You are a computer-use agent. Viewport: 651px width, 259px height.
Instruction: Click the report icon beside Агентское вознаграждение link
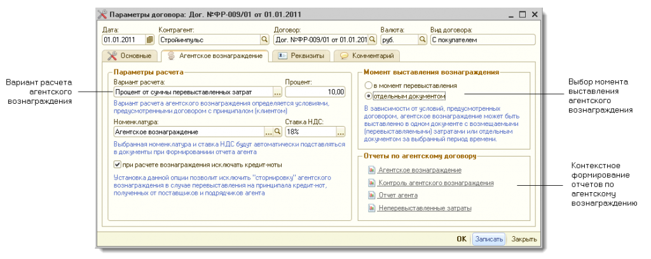(x=371, y=170)
